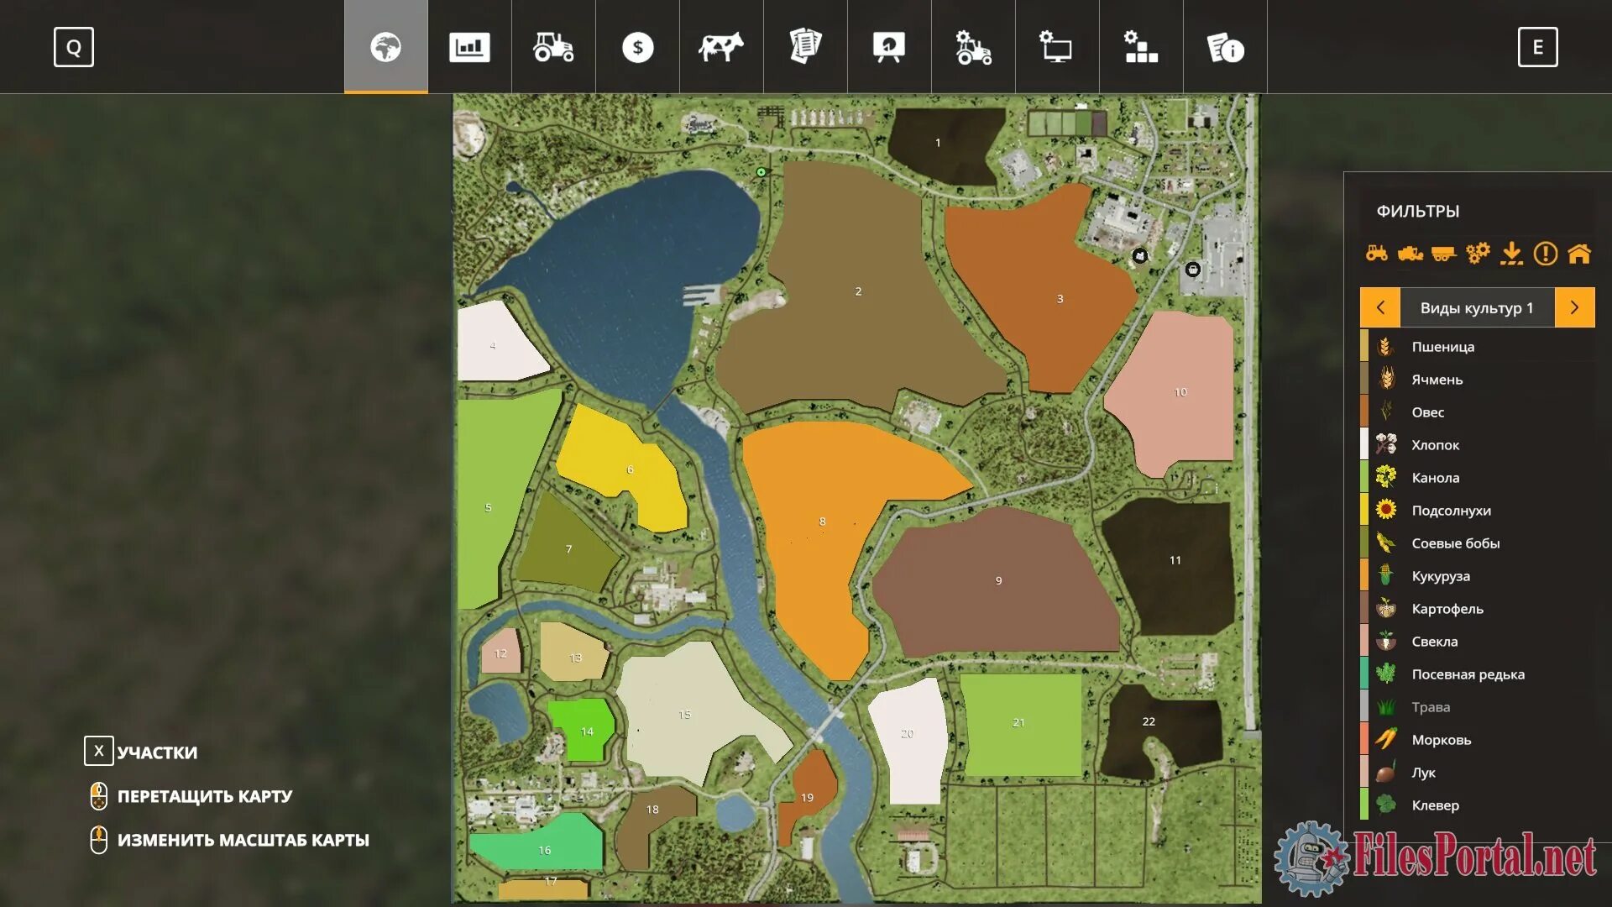The height and width of the screenshot is (907, 1612).
Task: Toggle tractor vehicles map filter
Action: pos(1377,253)
